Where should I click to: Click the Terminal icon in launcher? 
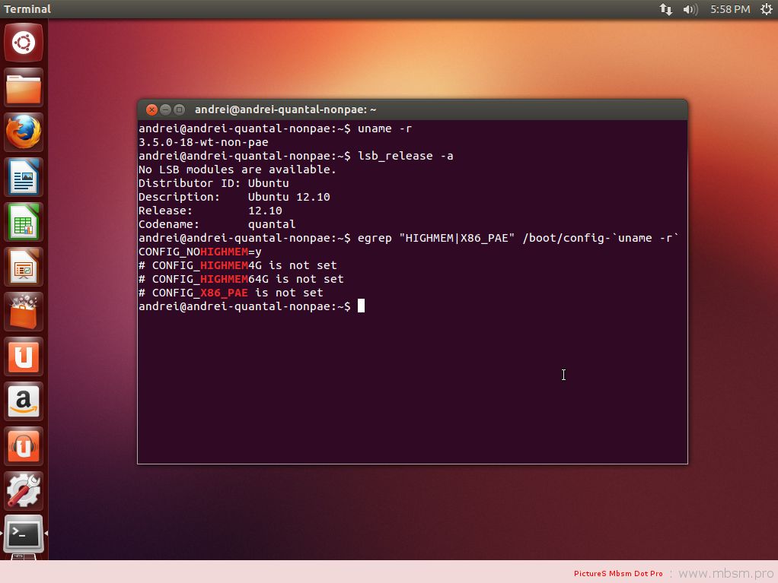coord(24,535)
